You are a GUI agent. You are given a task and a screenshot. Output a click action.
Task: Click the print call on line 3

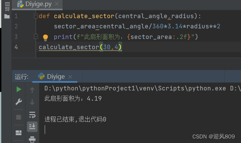point(63,37)
